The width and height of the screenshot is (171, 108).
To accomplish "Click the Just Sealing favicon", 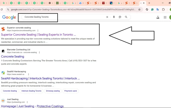I will point(3,101).
